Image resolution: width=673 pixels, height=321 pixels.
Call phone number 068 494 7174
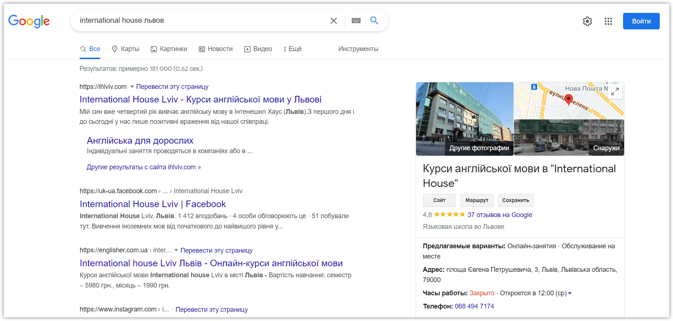click(x=474, y=306)
